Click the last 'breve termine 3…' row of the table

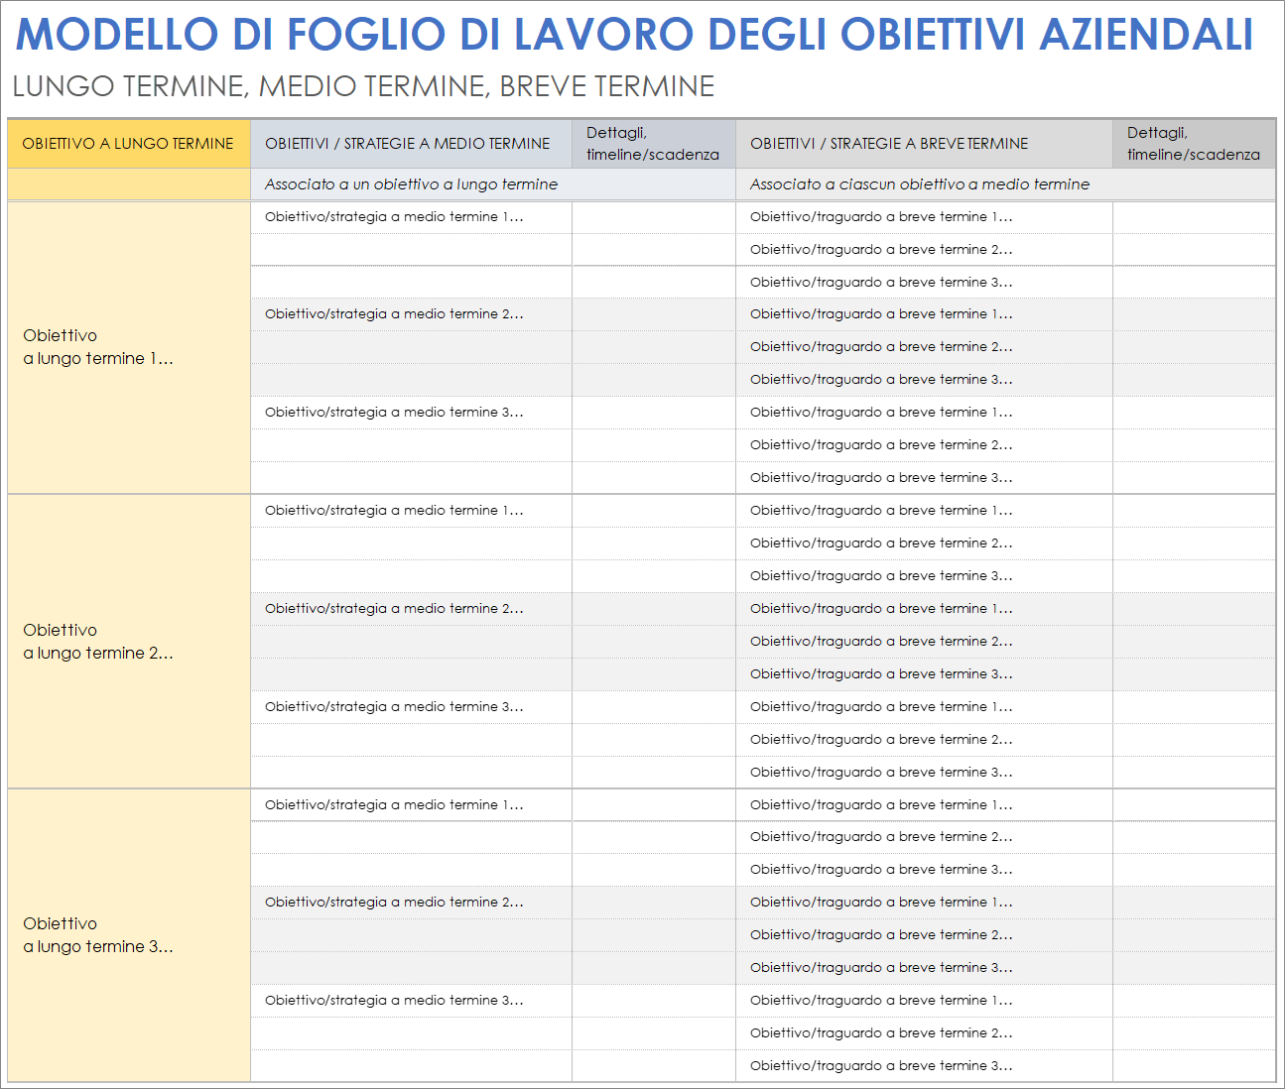point(924,1066)
